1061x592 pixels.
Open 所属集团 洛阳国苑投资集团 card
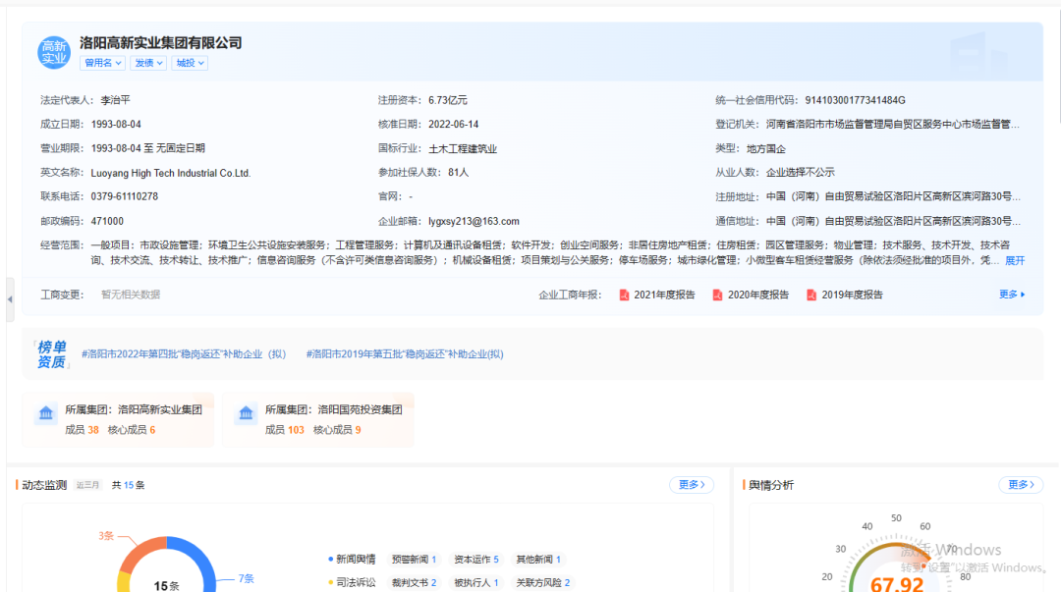click(x=318, y=419)
